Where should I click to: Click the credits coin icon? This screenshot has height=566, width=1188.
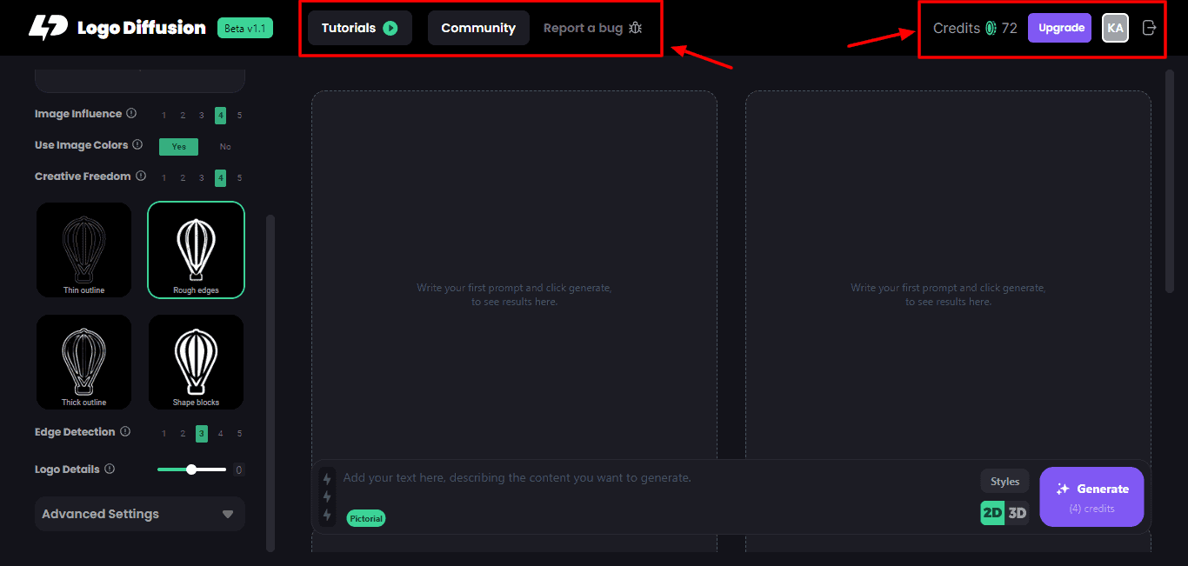(x=991, y=28)
